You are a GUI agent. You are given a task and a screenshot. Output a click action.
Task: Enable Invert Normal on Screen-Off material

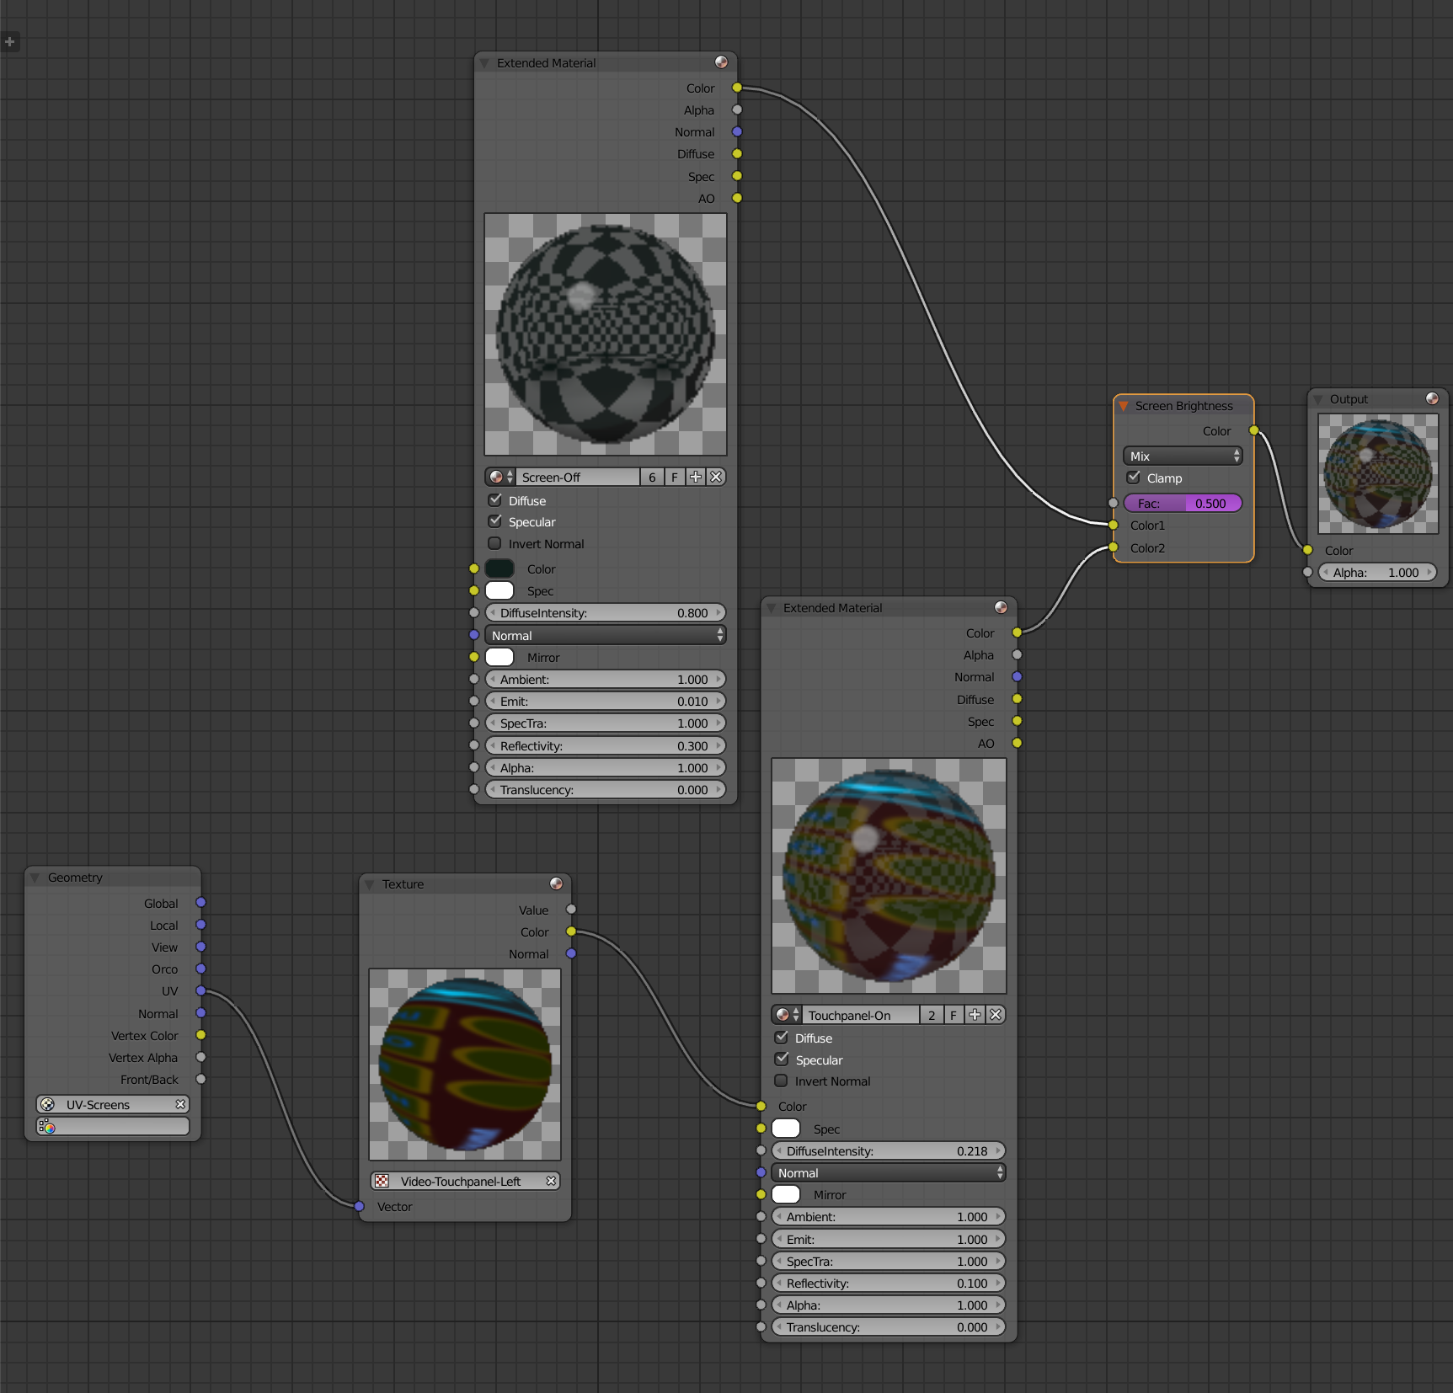pos(495,544)
